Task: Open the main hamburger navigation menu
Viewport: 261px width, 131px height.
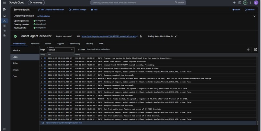Action: click(x=5, y=3)
